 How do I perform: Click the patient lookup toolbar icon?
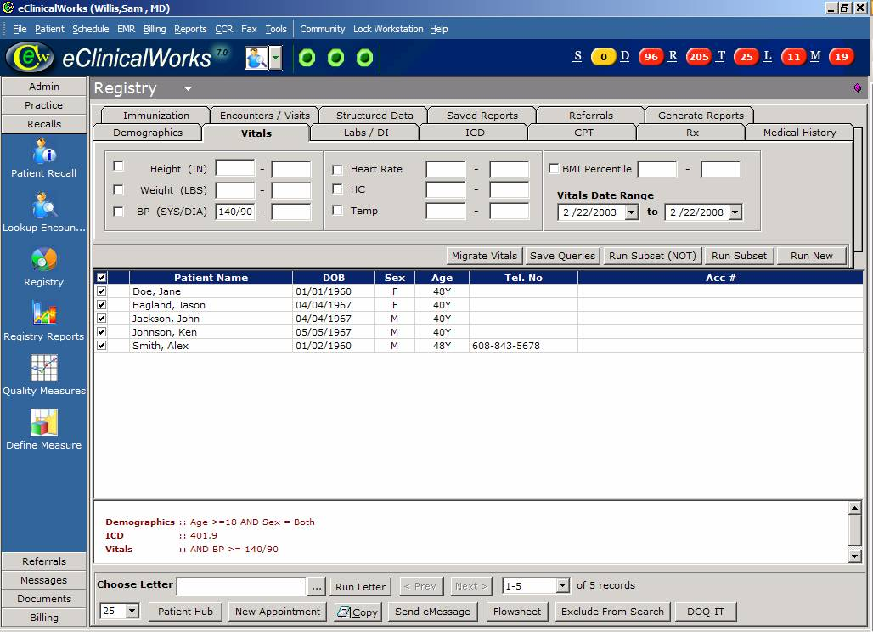coord(256,58)
